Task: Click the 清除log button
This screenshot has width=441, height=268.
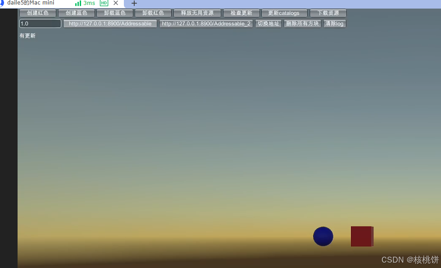Action: pyautogui.click(x=334, y=23)
